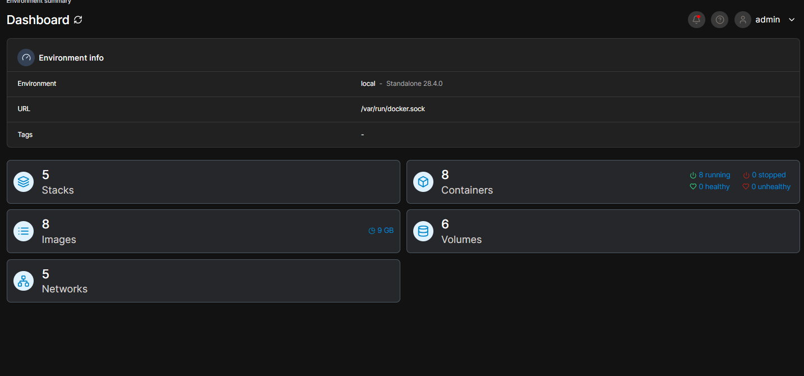The width and height of the screenshot is (804, 376).
Task: Open the Images tile label
Action: [x=59, y=240]
